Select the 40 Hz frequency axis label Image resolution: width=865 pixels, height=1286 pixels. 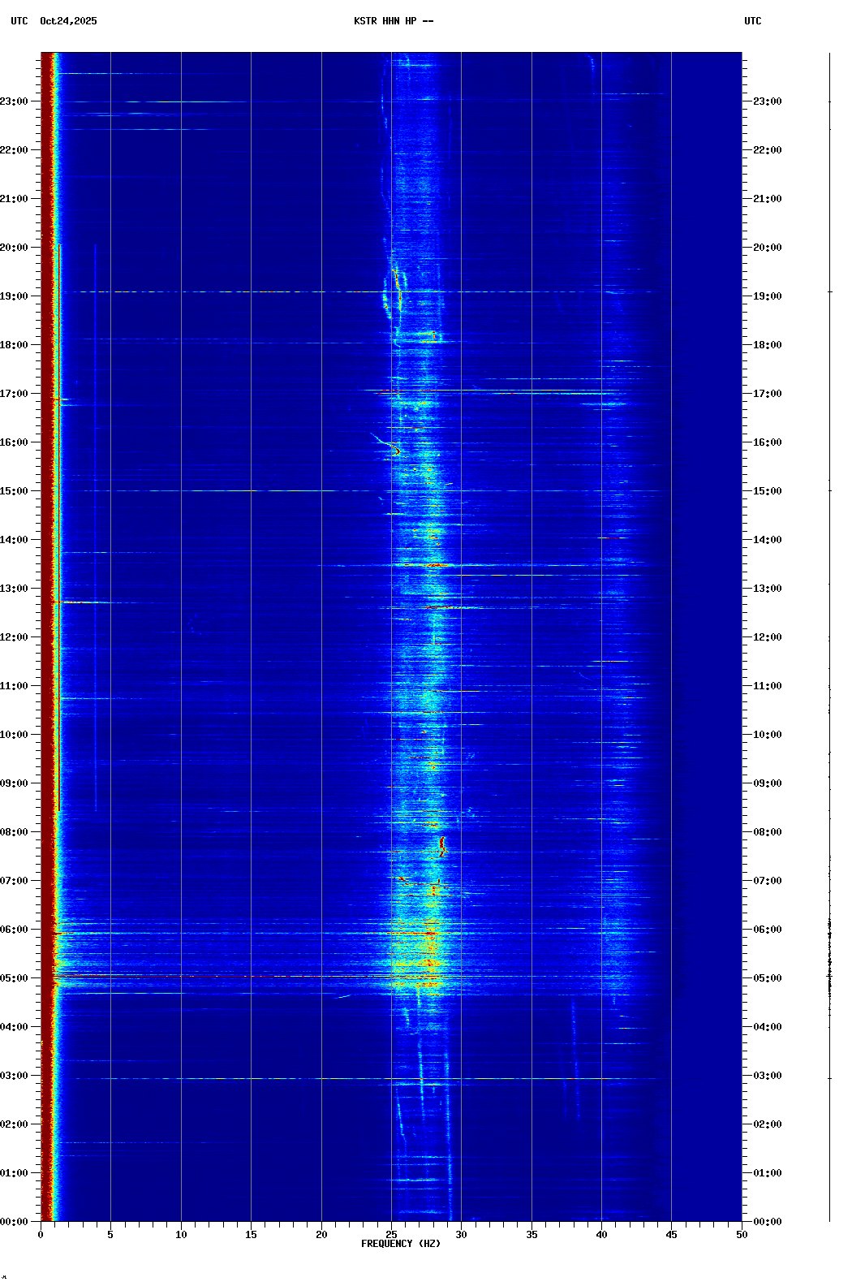point(601,1235)
